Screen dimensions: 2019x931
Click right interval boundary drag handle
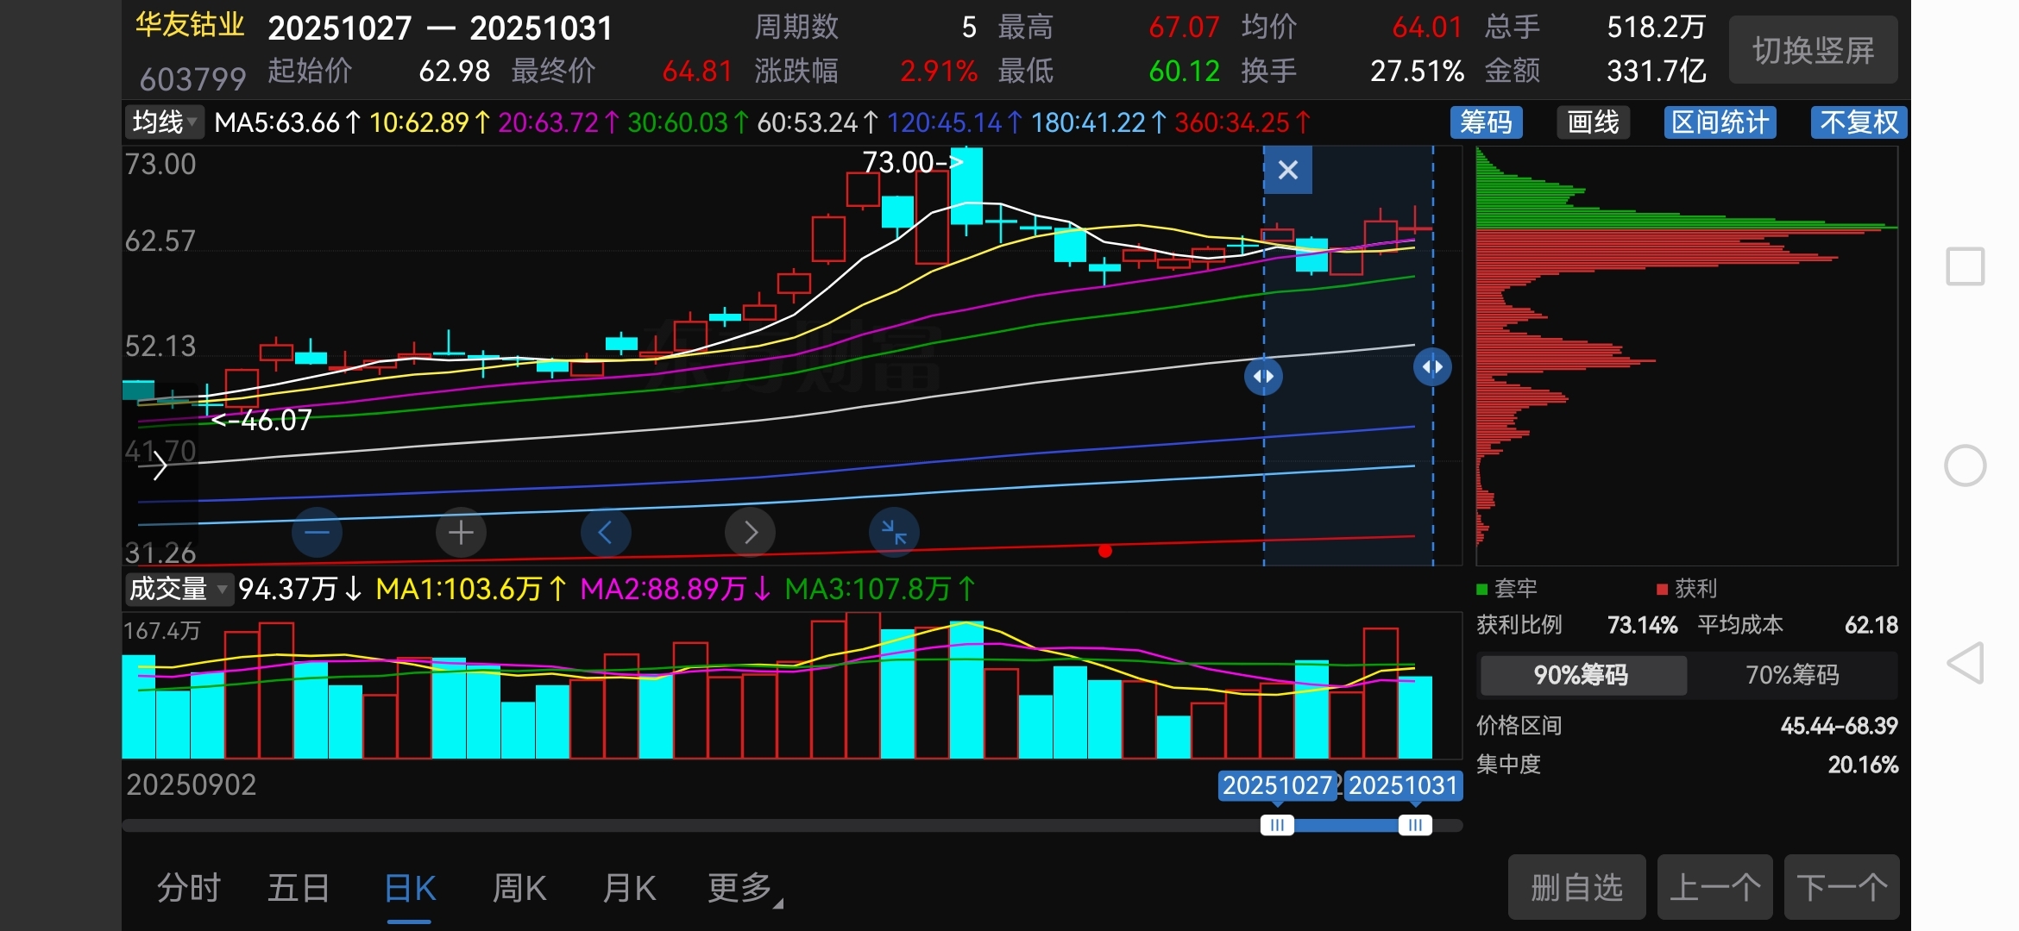(1432, 367)
